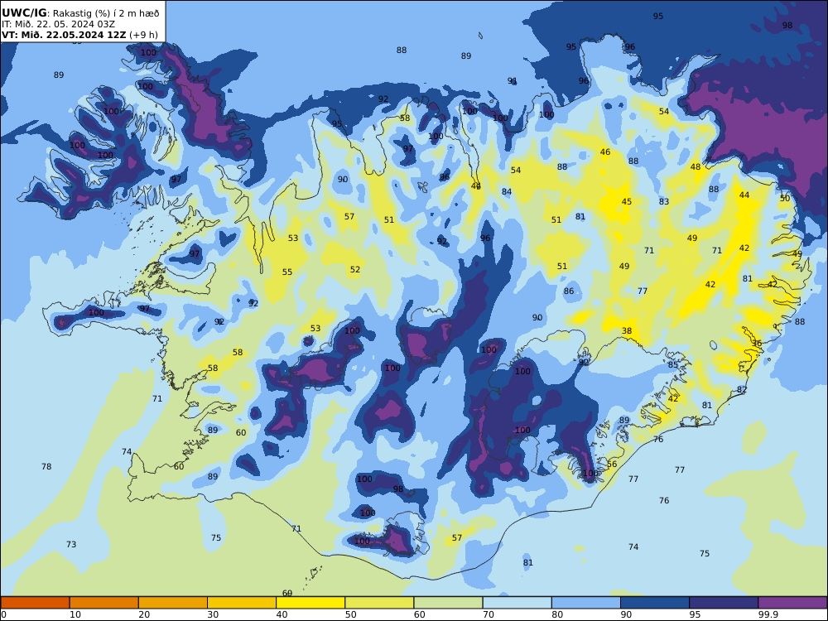Click the 'UWC/IG: Rakastig (%) í 2 m hæð' title
The height and width of the screenshot is (621, 828).
point(80,13)
